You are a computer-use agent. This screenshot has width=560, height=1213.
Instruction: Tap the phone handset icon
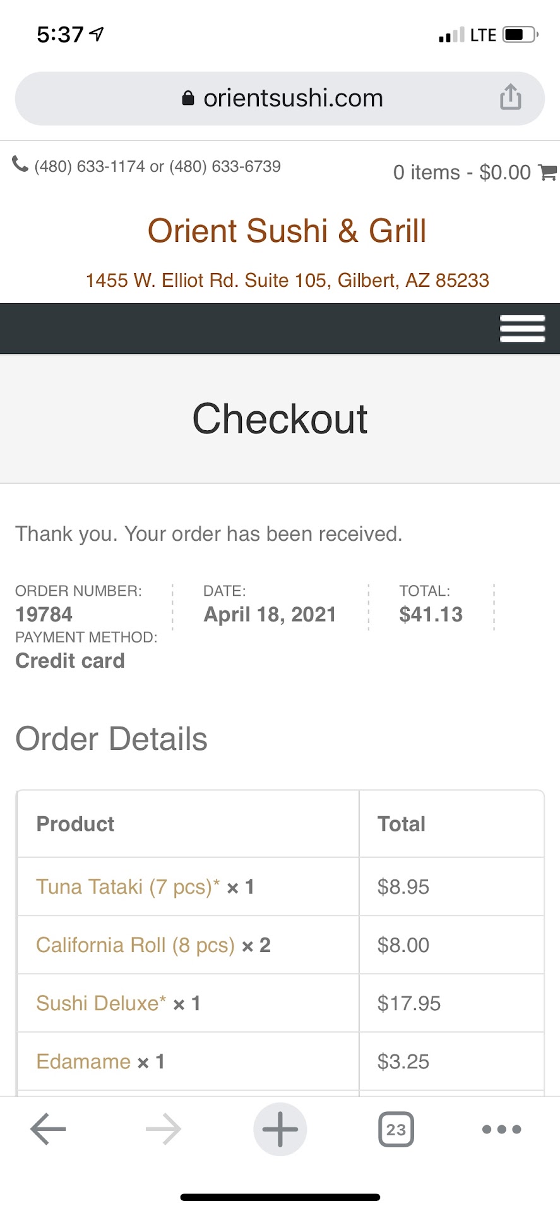coord(20,165)
